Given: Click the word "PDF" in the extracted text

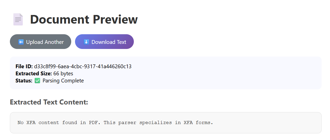Looking at the screenshot, I should click(x=94, y=123).
